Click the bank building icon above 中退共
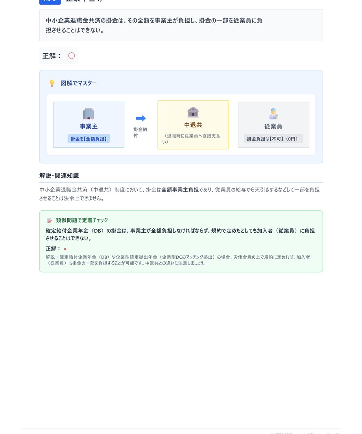 pyautogui.click(x=193, y=112)
